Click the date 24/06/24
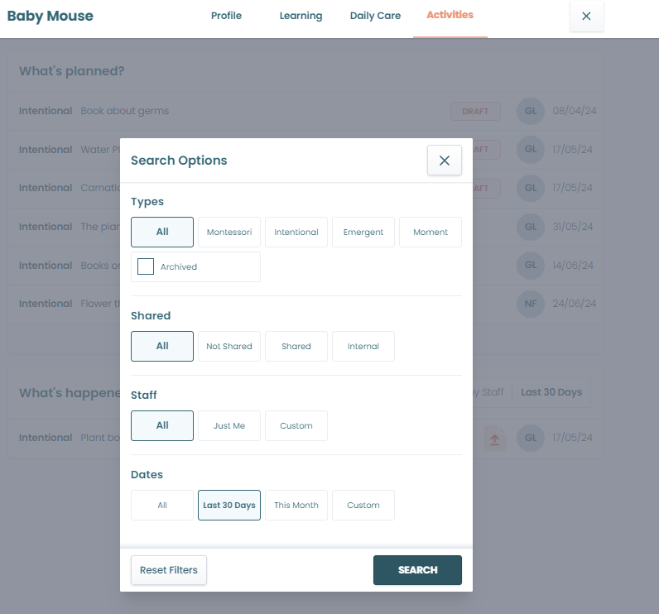659x614 pixels. pos(574,304)
